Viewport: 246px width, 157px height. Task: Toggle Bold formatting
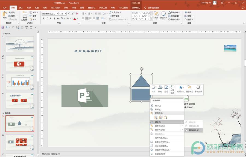(x=43, y=19)
